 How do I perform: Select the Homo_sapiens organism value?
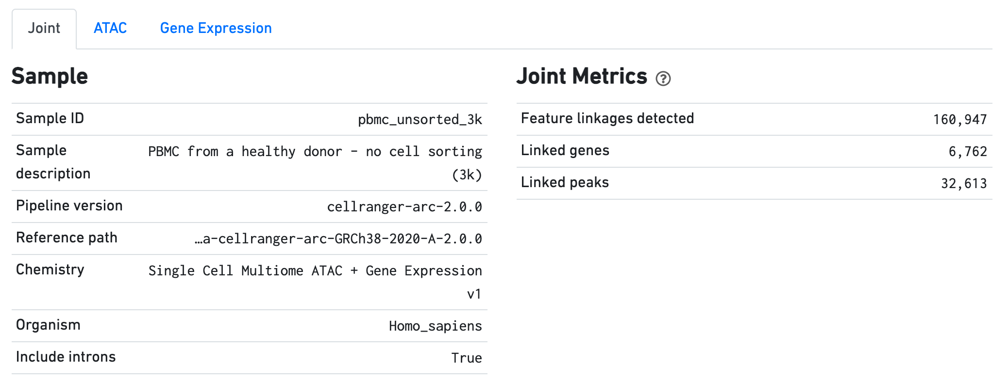[435, 326]
